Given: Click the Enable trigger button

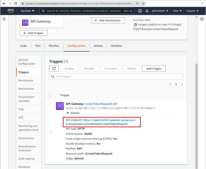Looking at the screenshot, I should 70,69.
